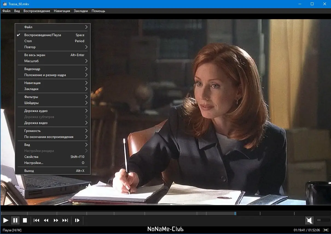The width and height of the screenshot is (331, 234).
Task: Toggle the checked Воспроизведение/Пауза context menu item
Action: [53, 35]
